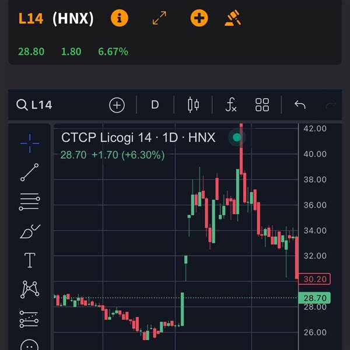Click the red 30.20 price label

click(314, 279)
